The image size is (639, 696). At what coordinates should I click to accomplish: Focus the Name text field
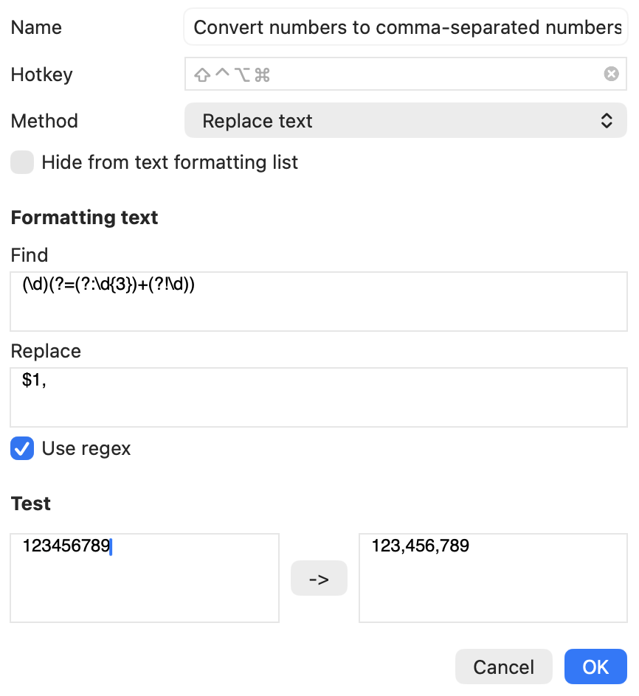405,27
